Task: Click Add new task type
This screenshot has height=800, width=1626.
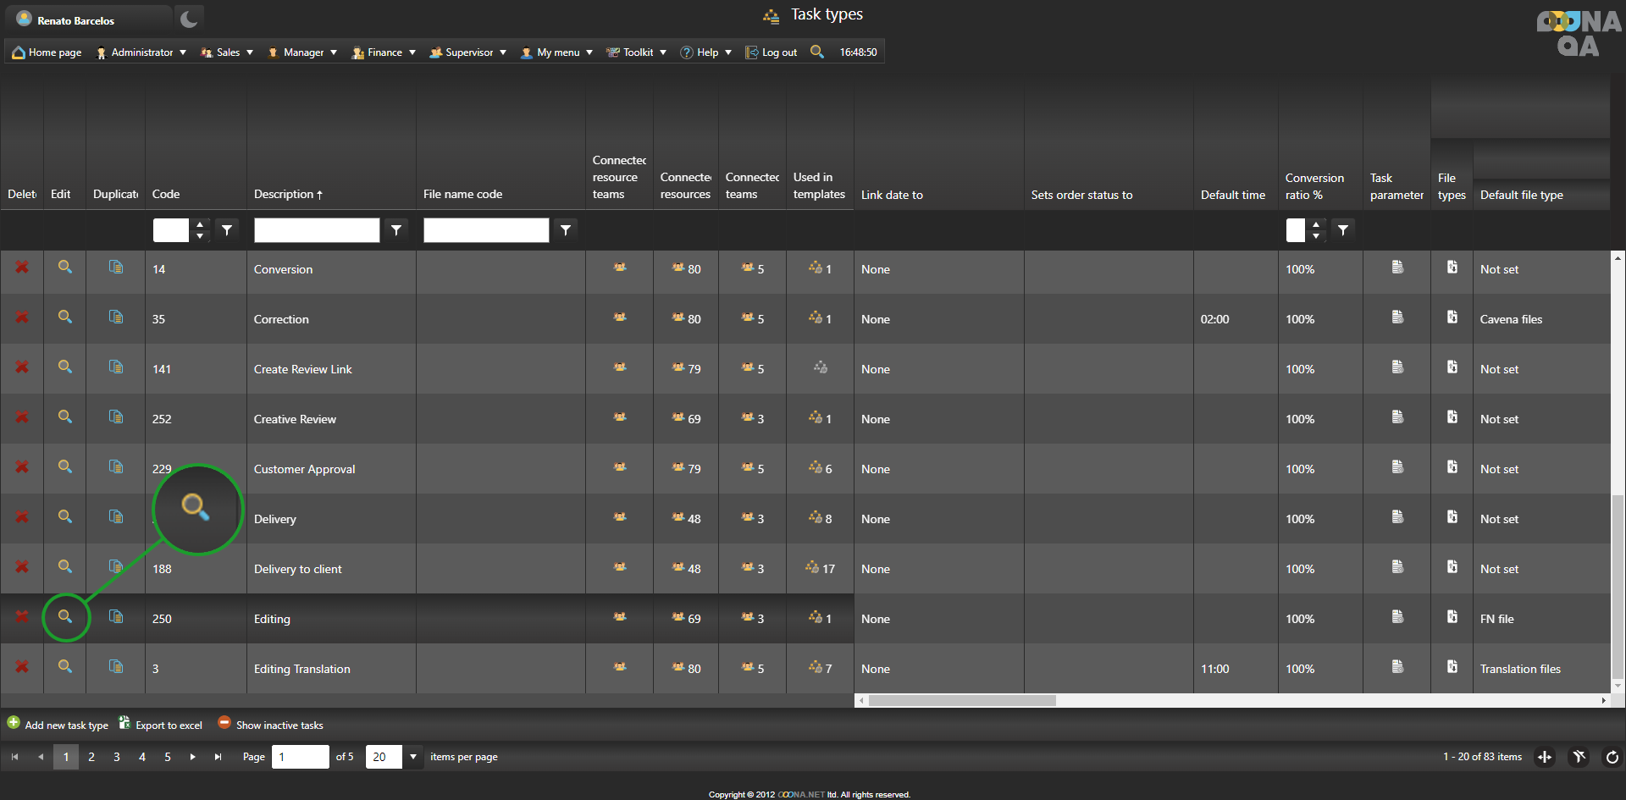Action: (58, 725)
